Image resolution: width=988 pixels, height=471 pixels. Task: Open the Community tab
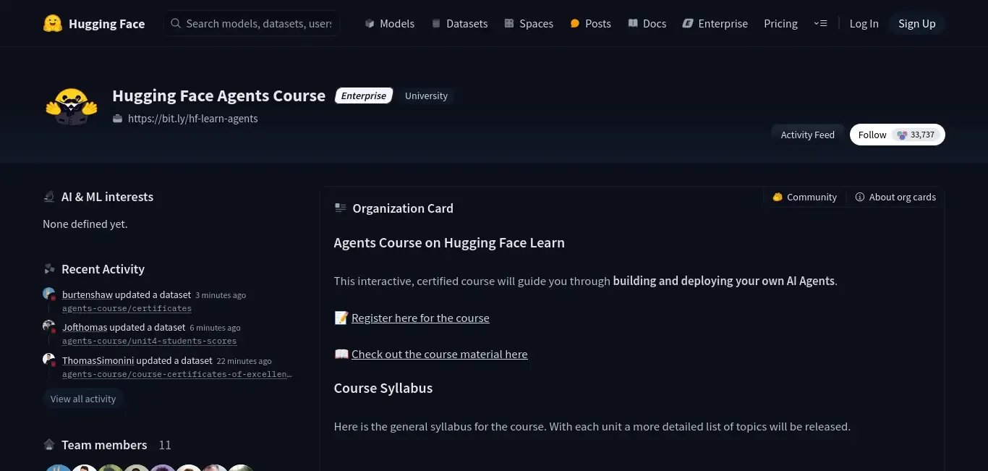(804, 197)
